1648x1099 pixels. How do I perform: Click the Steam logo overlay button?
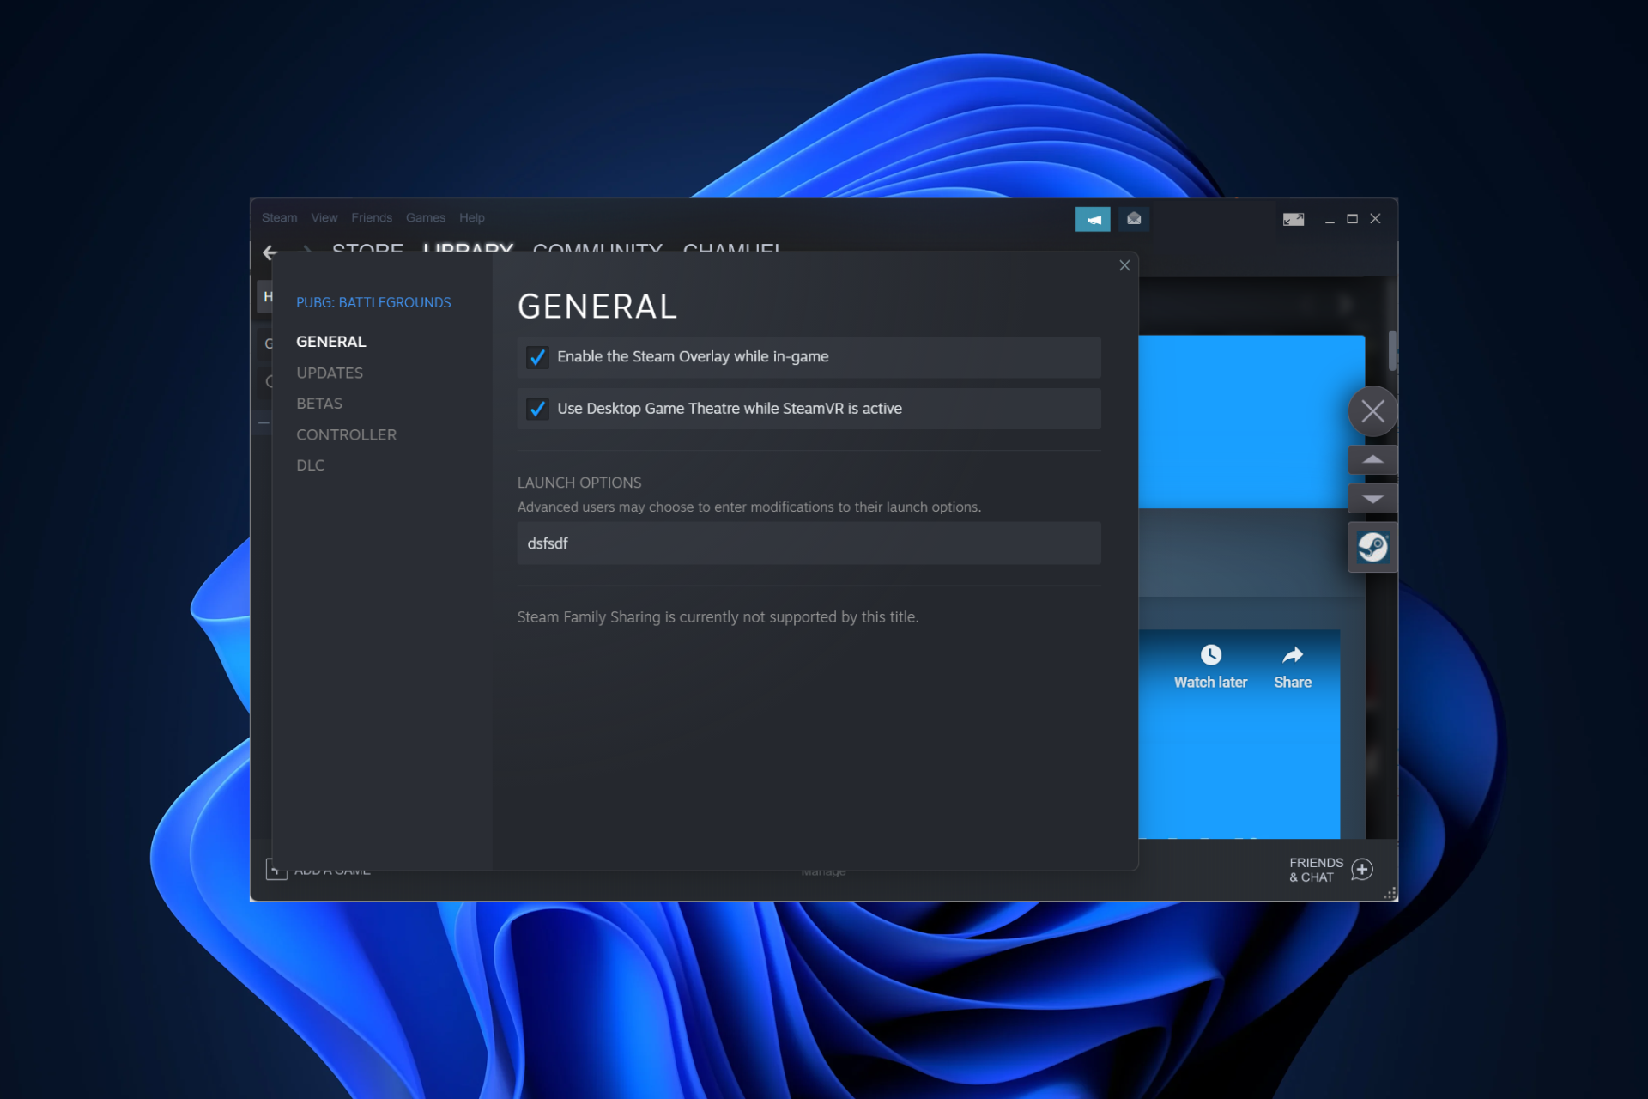coord(1372,547)
